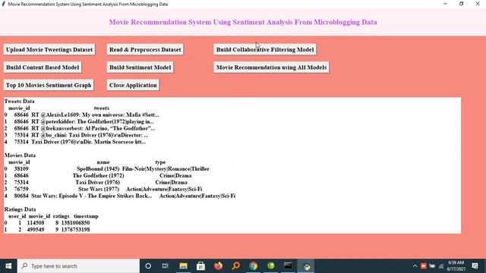Select the tweet row by @peterkidder
This screenshot has width=486, height=273.
(79, 121)
